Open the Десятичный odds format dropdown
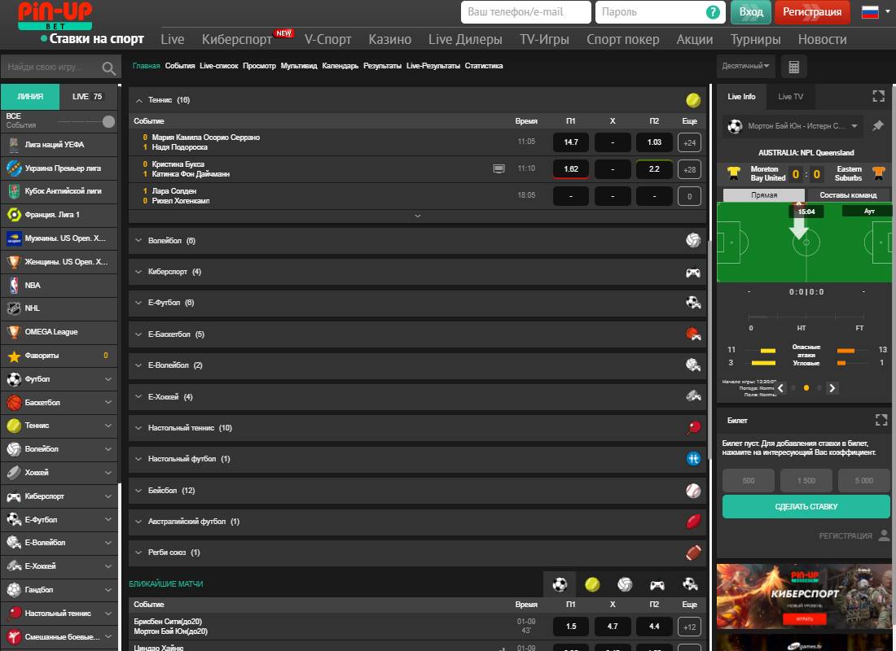 click(x=744, y=66)
